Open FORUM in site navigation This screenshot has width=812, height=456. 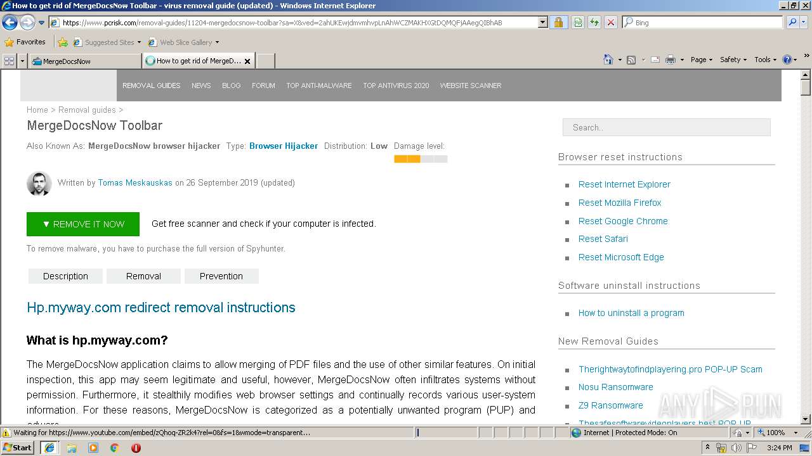[x=263, y=85]
